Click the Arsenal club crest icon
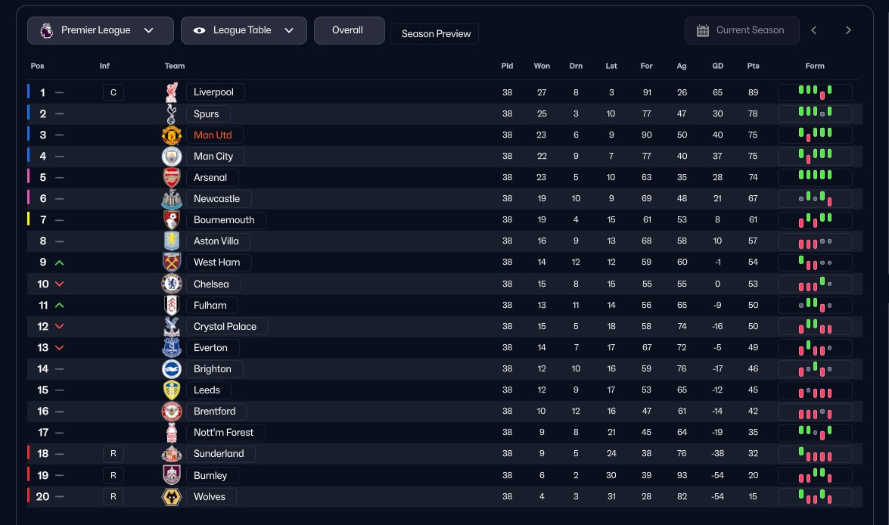889x525 pixels. click(172, 178)
